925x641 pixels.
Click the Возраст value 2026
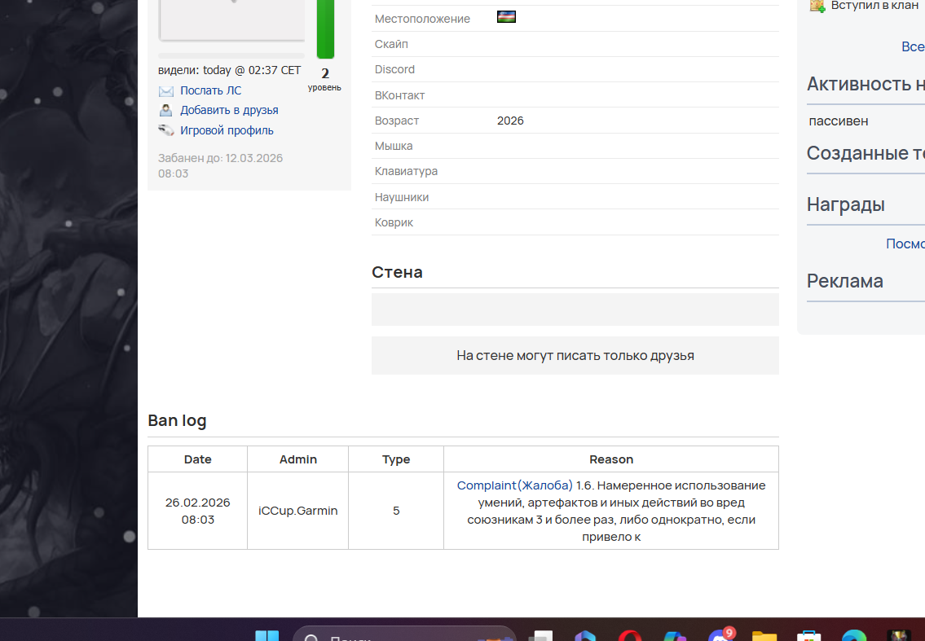click(x=510, y=121)
